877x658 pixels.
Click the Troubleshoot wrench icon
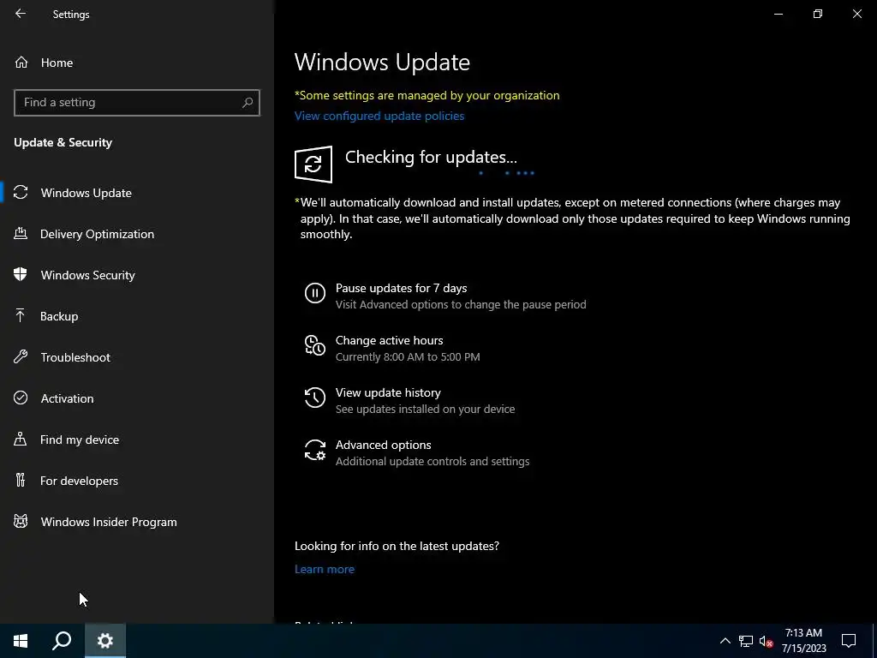click(21, 356)
